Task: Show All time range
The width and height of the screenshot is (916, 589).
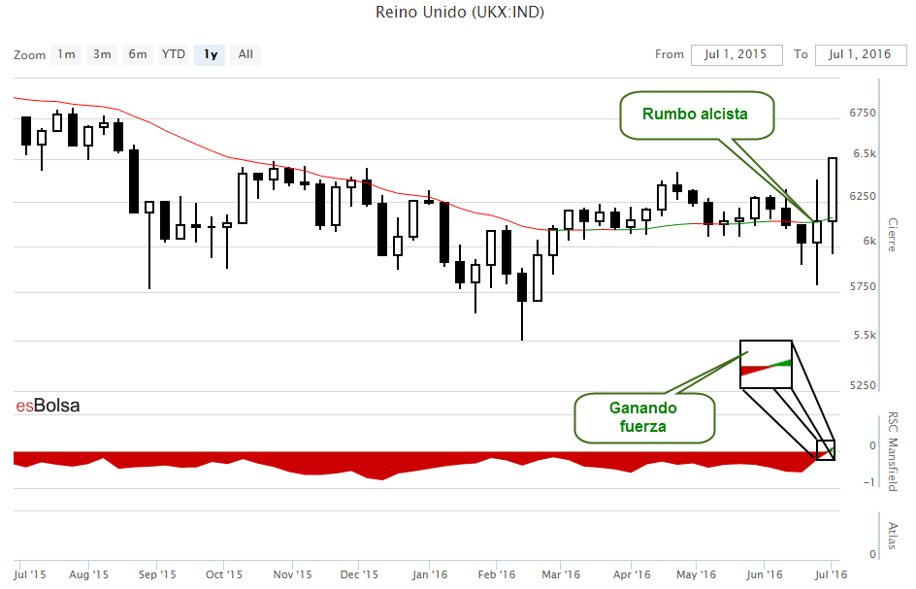Action: coord(245,54)
